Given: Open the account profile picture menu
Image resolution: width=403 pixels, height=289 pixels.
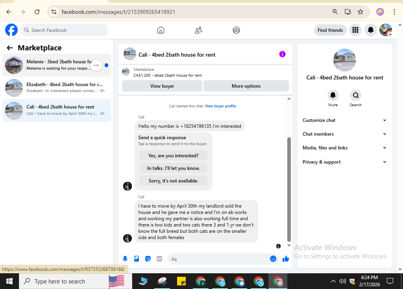Looking at the screenshot, I should 386,30.
